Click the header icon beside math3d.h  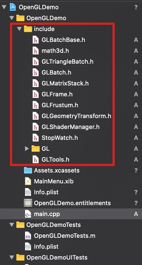[x=36, y=51]
